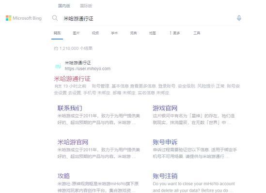This screenshot has width=266, height=193.
Task: Open the 游戏官网 sublink
Action: [x=165, y=108]
